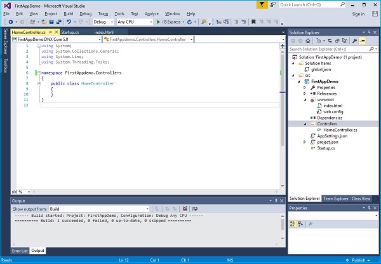Click Categorized view icon in Properties panel
Image resolution: width=381 pixels, height=264 pixels.
(x=293, y=223)
